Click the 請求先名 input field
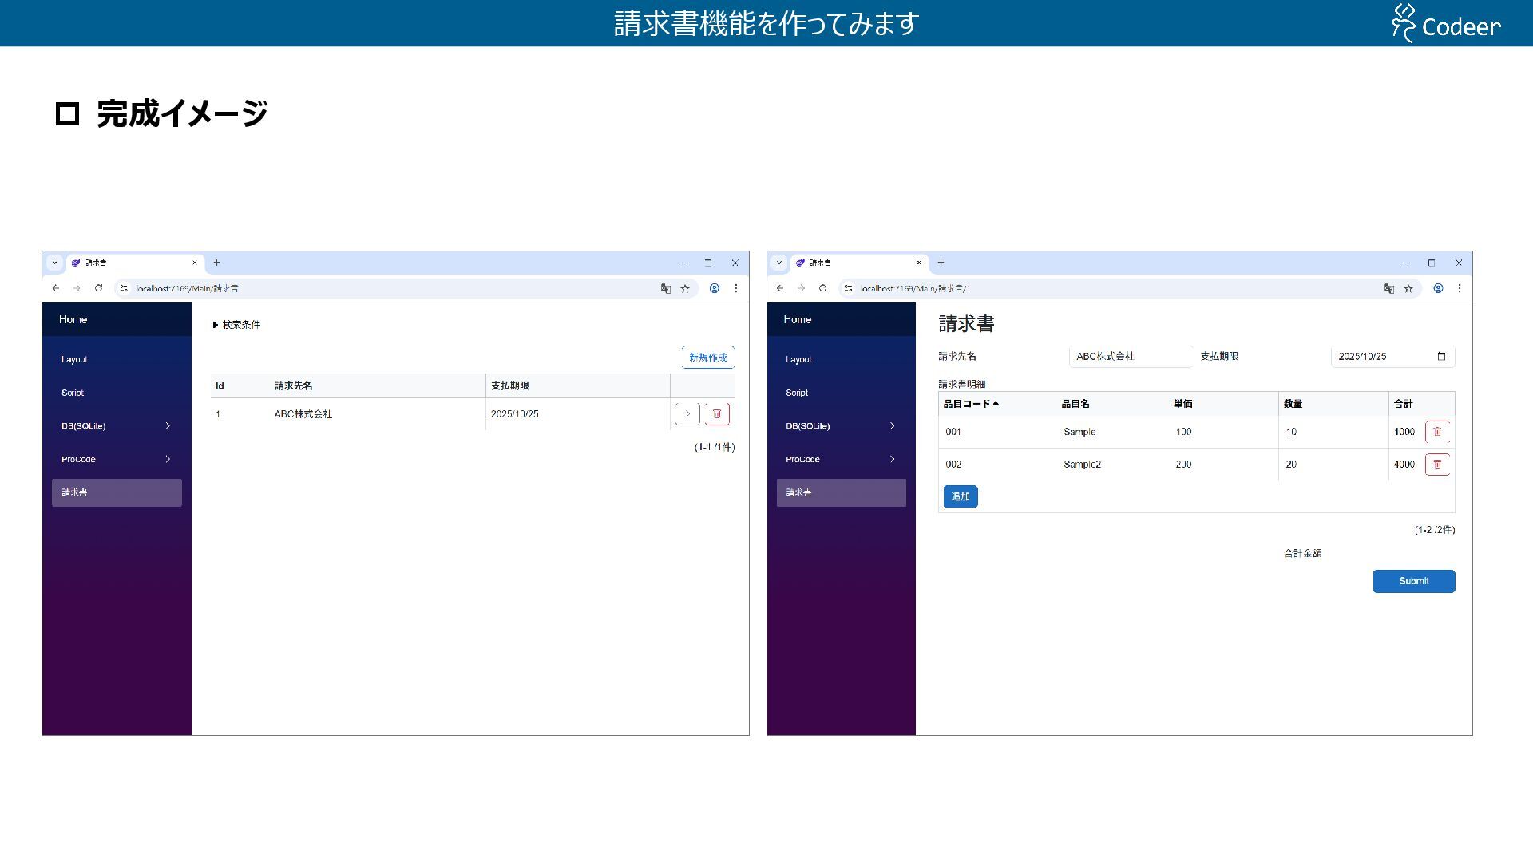Screen dimensions: 1533x862 1129,357
